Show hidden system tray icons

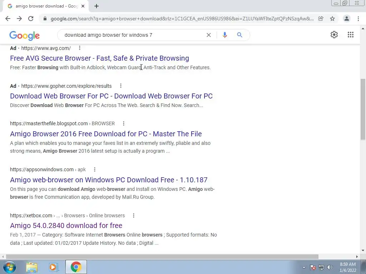304,267
